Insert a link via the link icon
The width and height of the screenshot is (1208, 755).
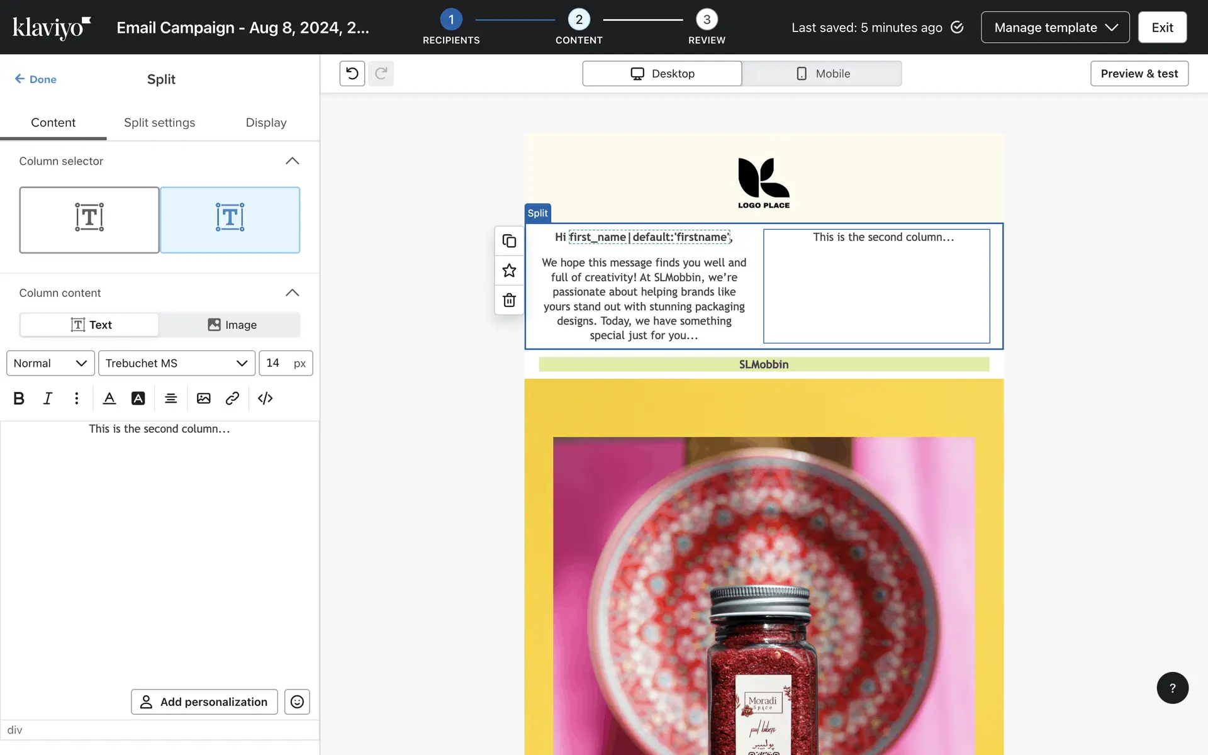(232, 398)
